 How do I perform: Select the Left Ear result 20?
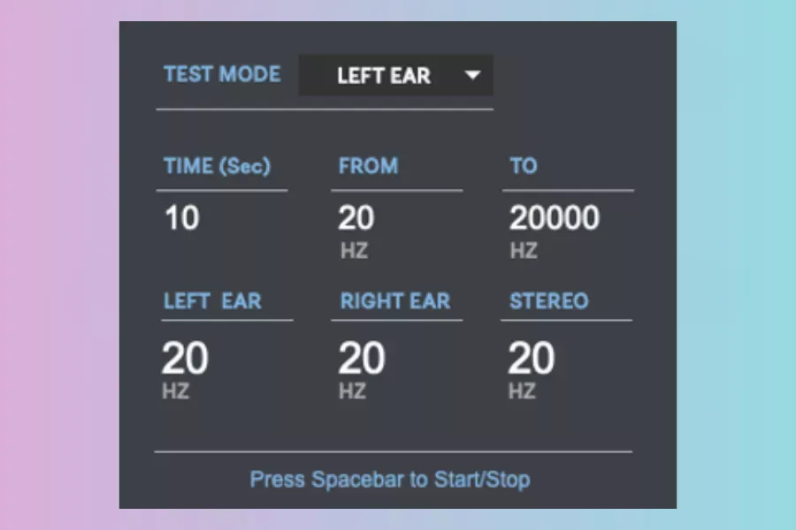pos(185,358)
